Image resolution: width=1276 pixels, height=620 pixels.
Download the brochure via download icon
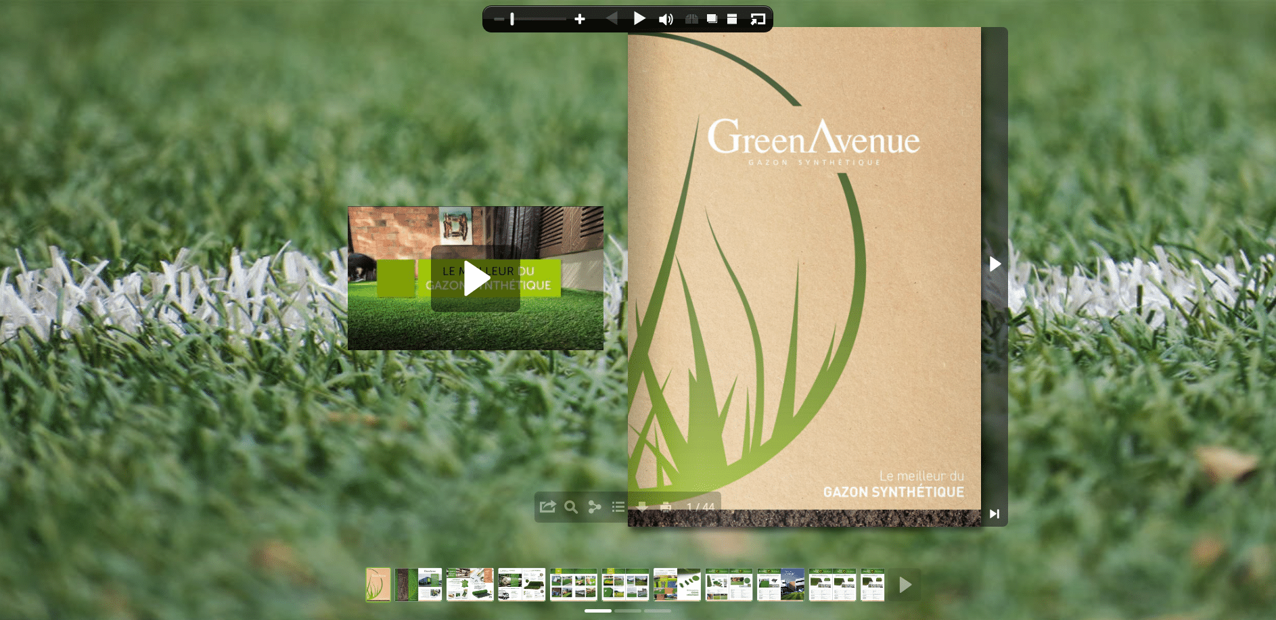tap(642, 507)
